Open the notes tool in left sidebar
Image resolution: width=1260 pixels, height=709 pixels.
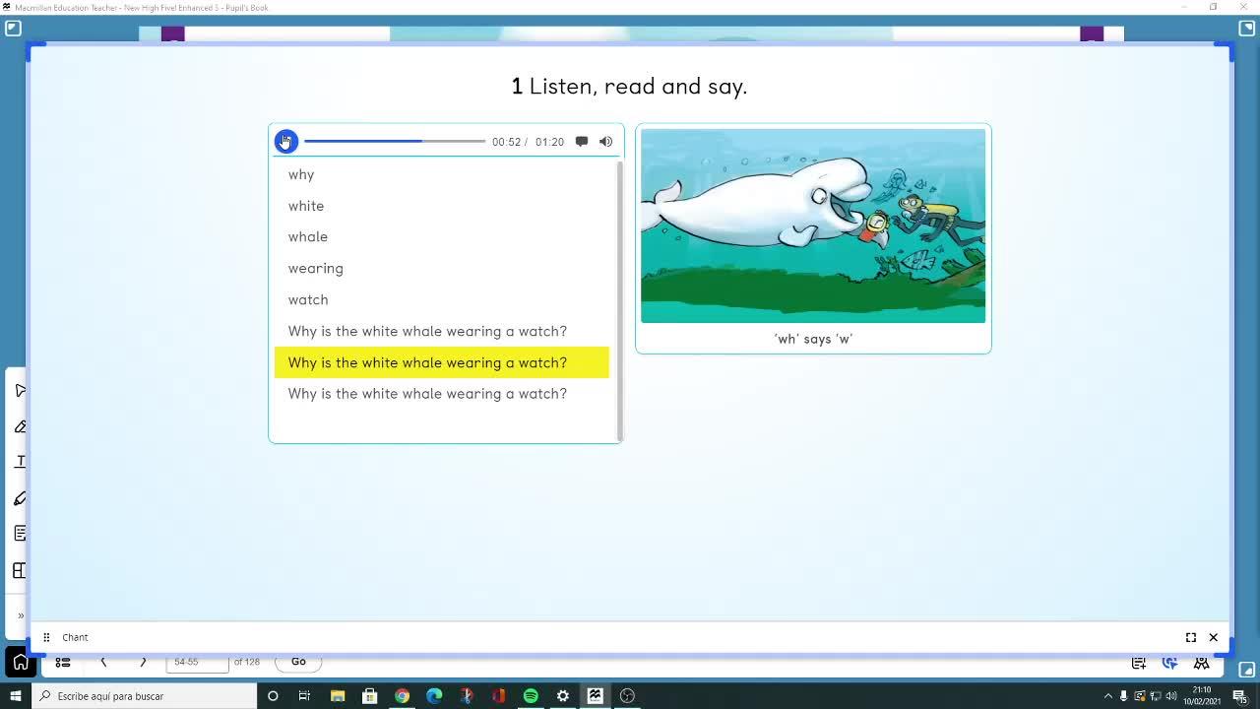(21, 534)
